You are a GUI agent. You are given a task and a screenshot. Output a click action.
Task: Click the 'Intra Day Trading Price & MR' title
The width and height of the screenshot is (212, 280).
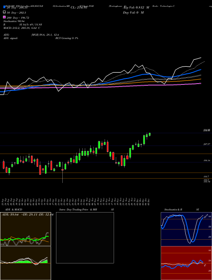78,210
